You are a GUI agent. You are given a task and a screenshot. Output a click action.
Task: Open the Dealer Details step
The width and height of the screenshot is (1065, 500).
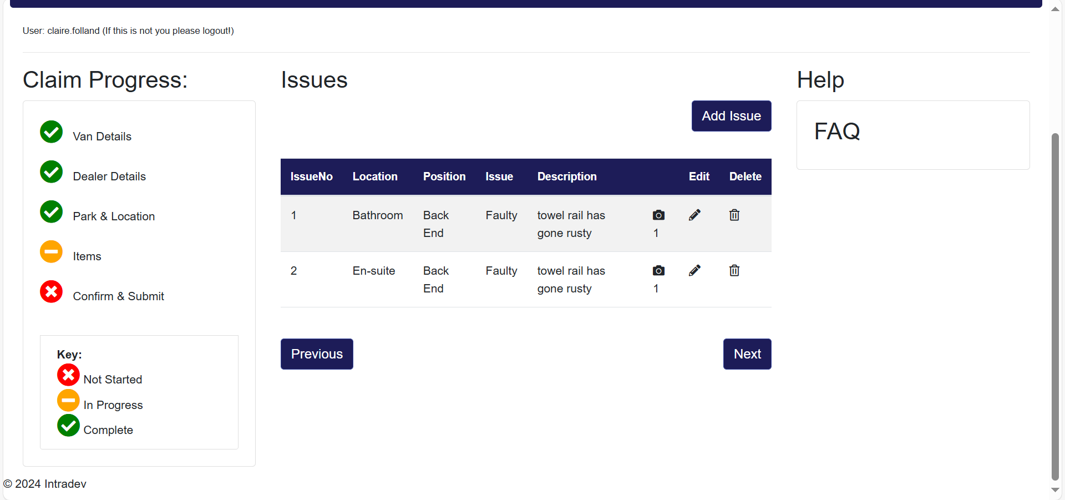[x=109, y=176]
